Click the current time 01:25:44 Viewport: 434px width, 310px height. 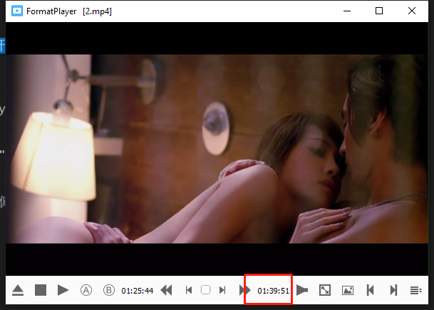coord(138,291)
